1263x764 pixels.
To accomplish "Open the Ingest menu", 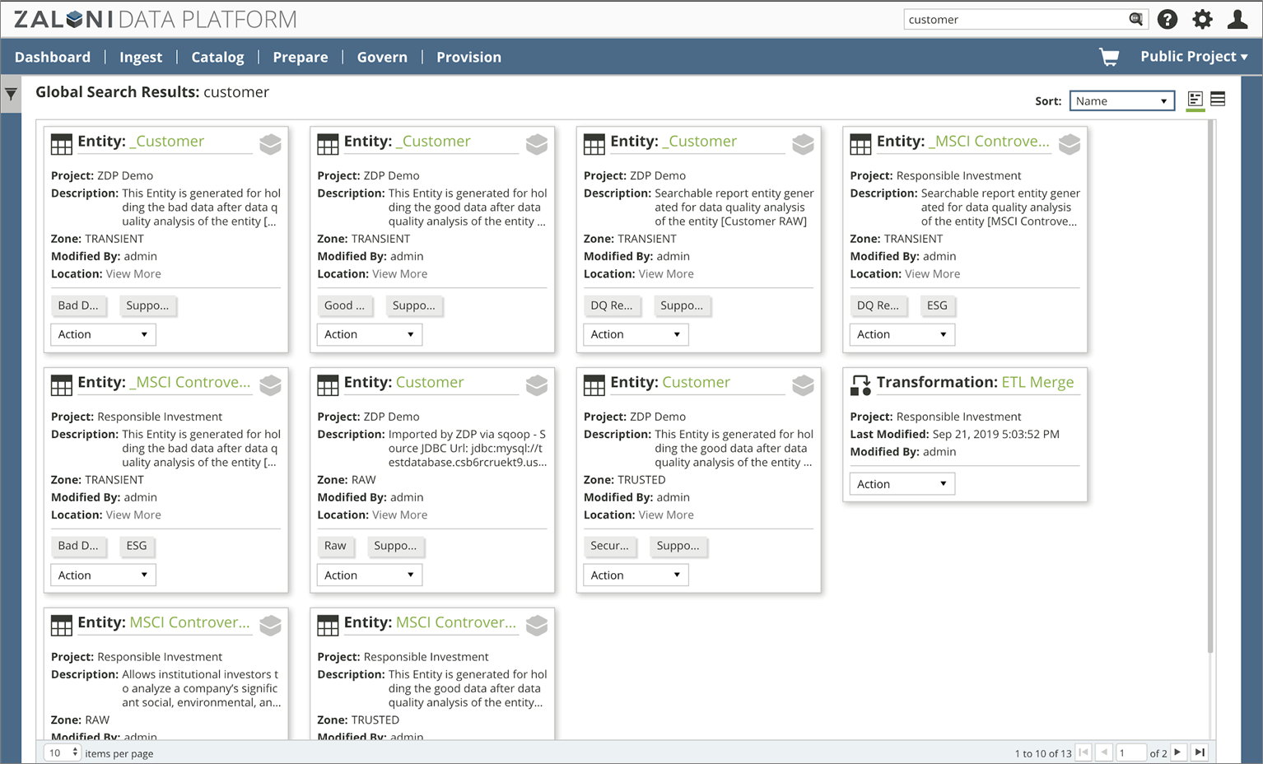I will [x=141, y=57].
